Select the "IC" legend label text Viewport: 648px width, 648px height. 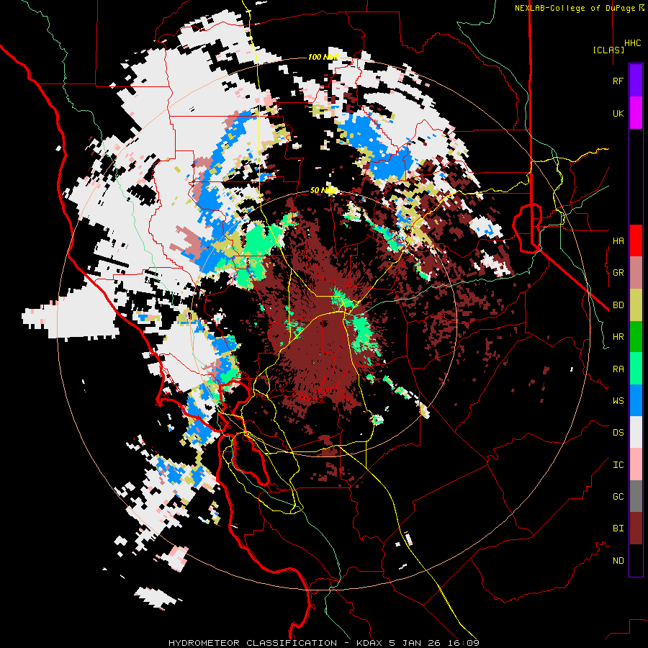coord(618,465)
